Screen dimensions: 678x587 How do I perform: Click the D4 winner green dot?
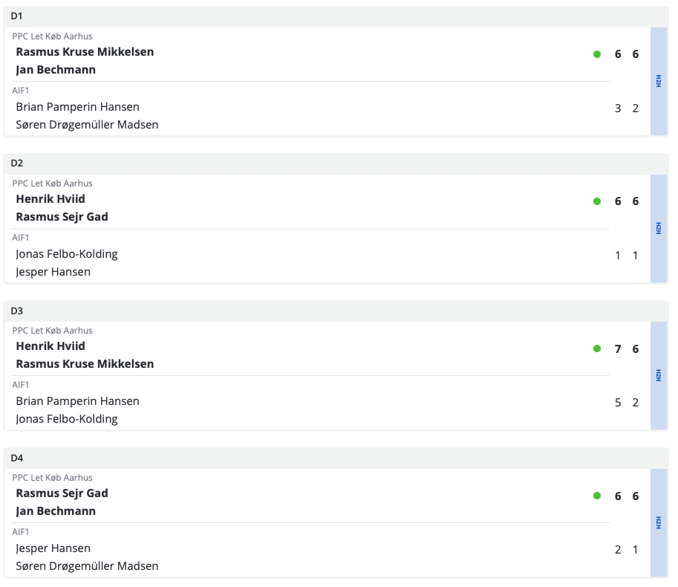(597, 496)
